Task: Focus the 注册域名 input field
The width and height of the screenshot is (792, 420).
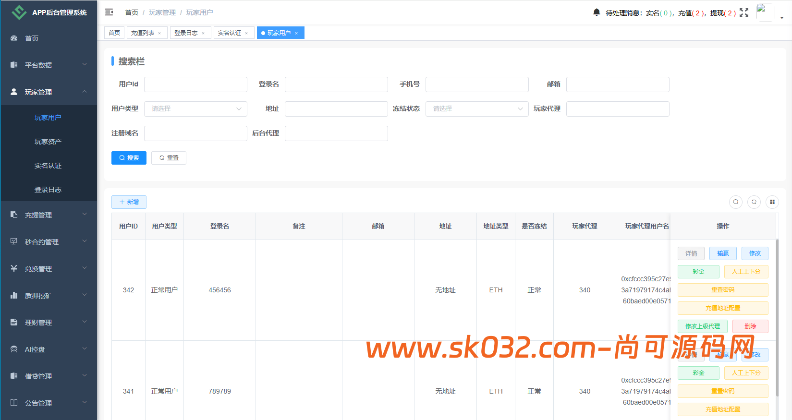Action: (195, 133)
